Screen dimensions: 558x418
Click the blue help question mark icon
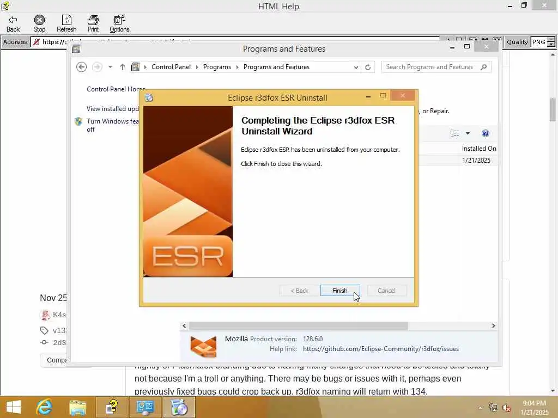(x=486, y=133)
